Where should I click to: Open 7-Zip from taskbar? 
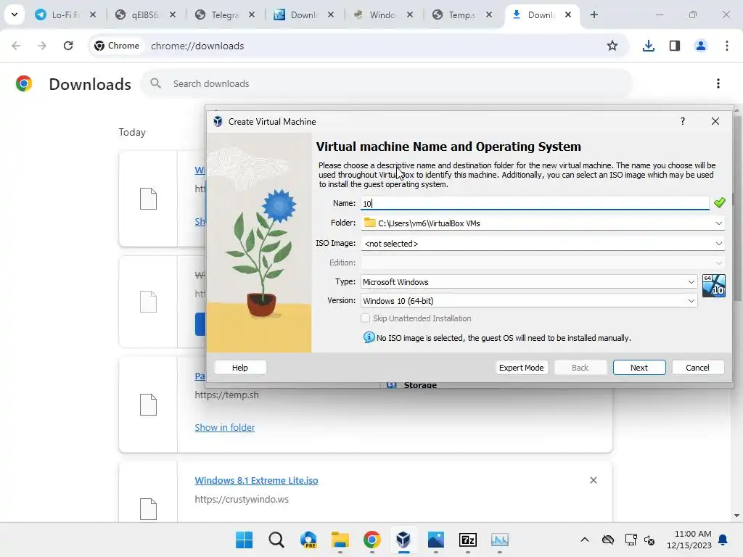pos(468,540)
